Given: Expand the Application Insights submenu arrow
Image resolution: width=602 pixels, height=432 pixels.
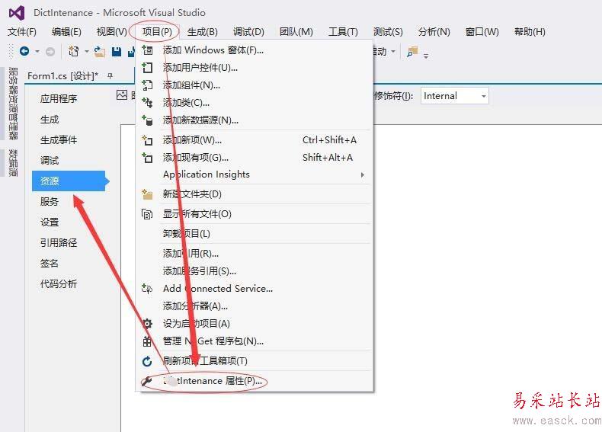Looking at the screenshot, I should pyautogui.click(x=362, y=174).
